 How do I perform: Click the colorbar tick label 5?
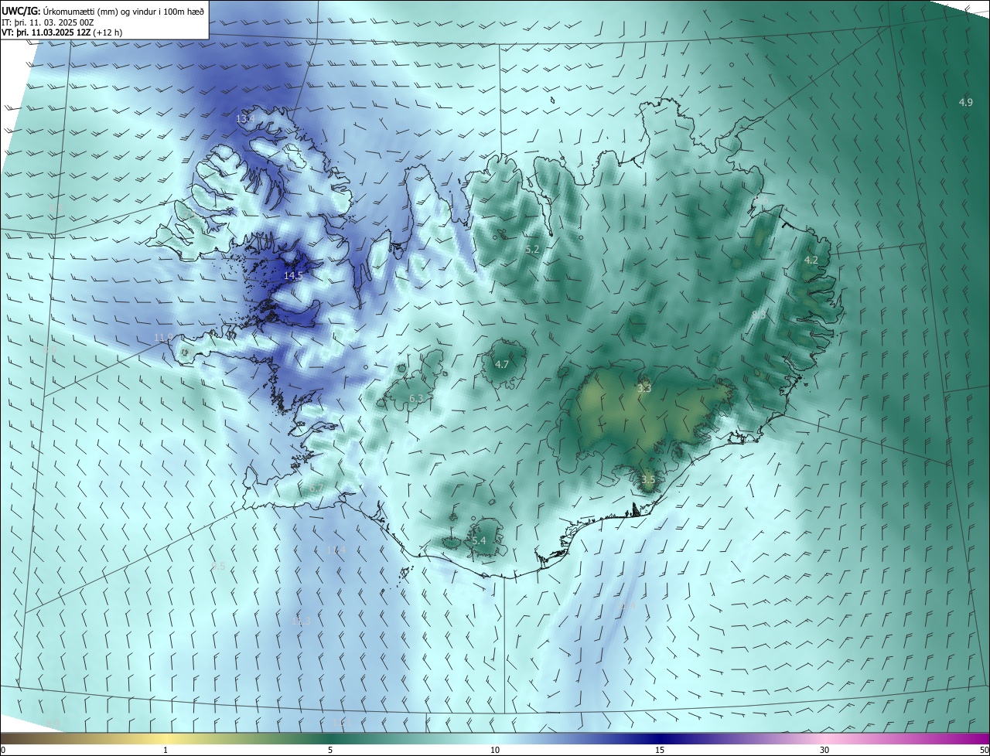330,750
